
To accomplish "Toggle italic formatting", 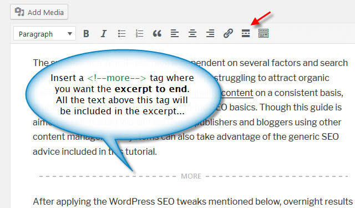I will (104, 33).
